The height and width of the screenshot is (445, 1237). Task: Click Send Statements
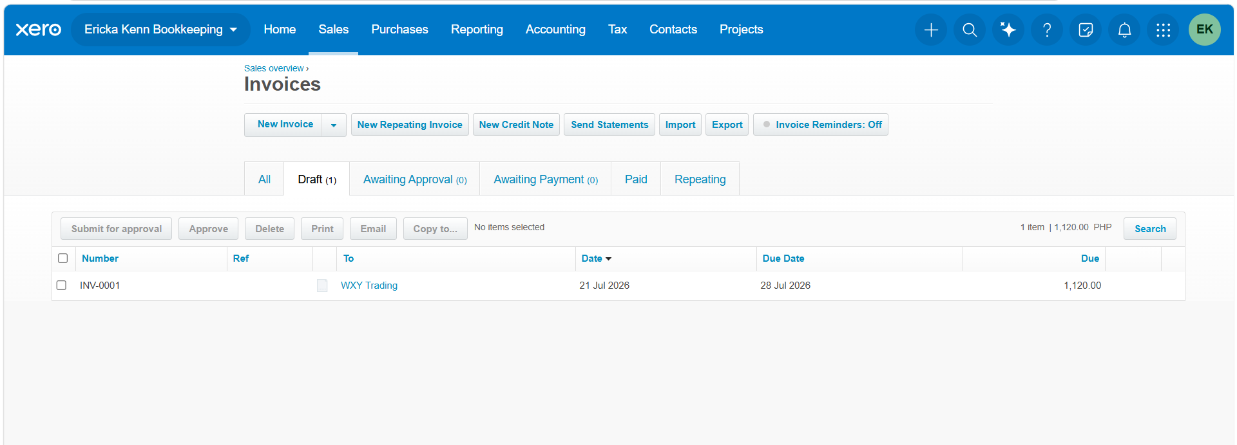609,125
